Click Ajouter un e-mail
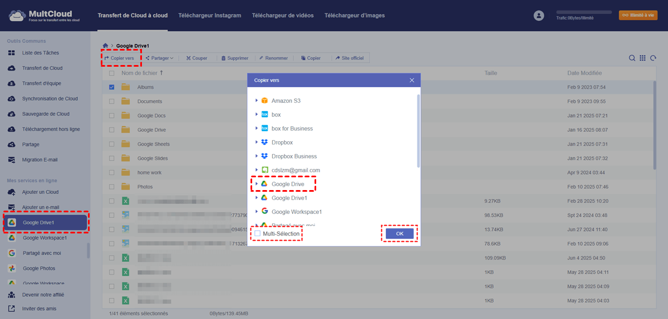668x319 pixels. click(x=40, y=207)
